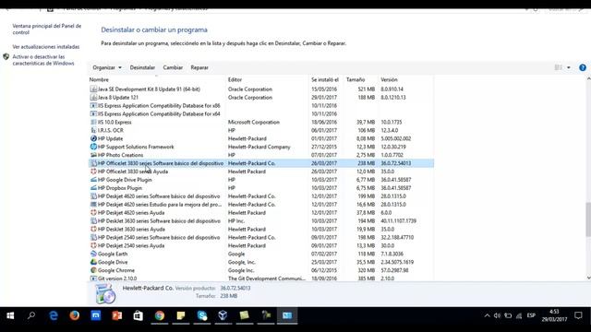
Task: Sort by the Nombre column header
Action: 99,80
